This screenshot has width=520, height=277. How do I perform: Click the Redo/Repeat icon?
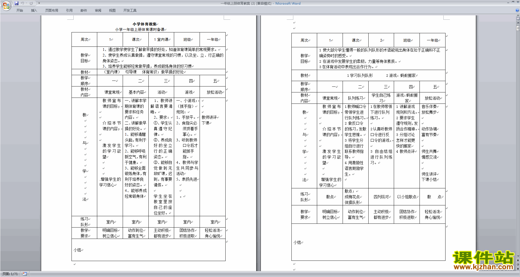point(31,3)
